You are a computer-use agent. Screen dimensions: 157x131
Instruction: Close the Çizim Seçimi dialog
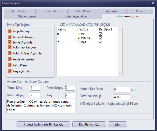tap(153, 3)
